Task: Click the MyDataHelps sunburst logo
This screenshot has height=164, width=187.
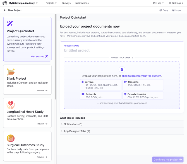Action: tap(5, 3)
